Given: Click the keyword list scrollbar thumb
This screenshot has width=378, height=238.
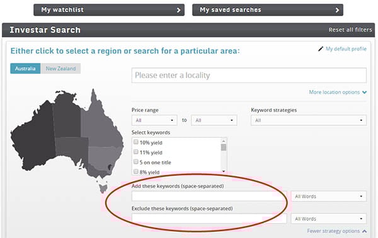Looking at the screenshot, I should pyautogui.click(x=224, y=147).
